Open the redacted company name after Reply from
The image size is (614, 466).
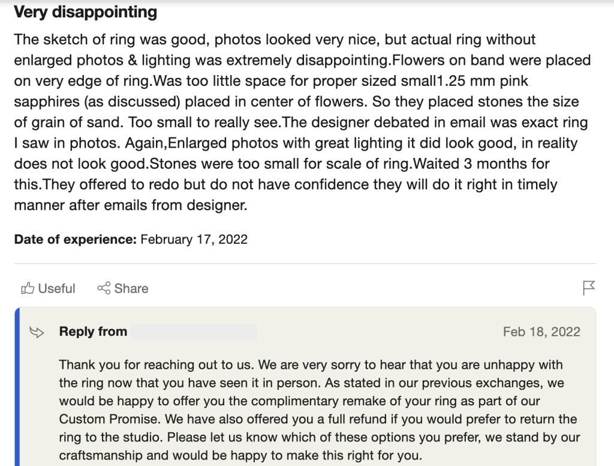[x=194, y=332]
